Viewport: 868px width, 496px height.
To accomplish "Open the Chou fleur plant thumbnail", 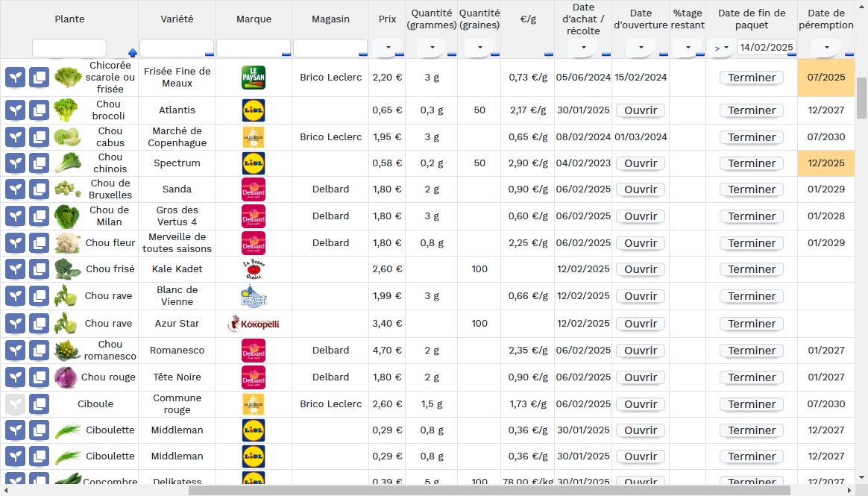I will pyautogui.click(x=68, y=243).
